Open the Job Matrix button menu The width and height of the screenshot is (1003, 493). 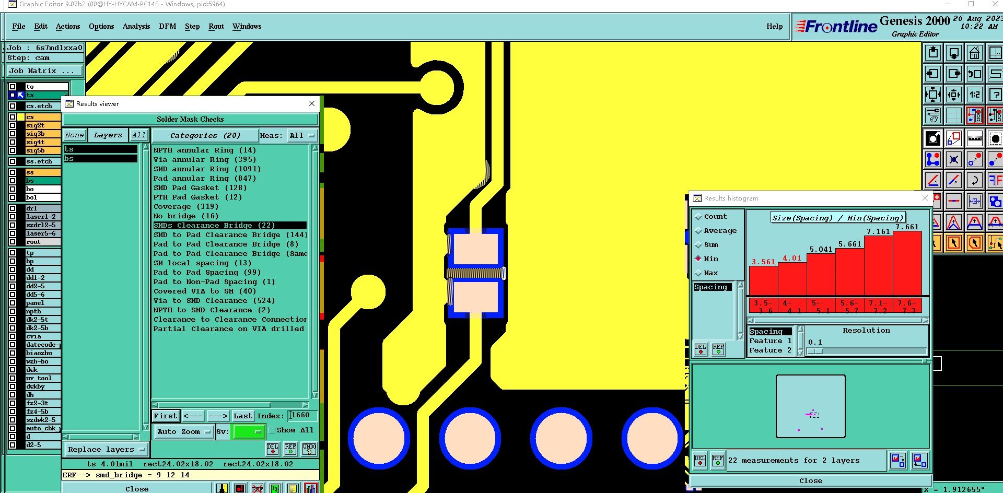(44, 71)
